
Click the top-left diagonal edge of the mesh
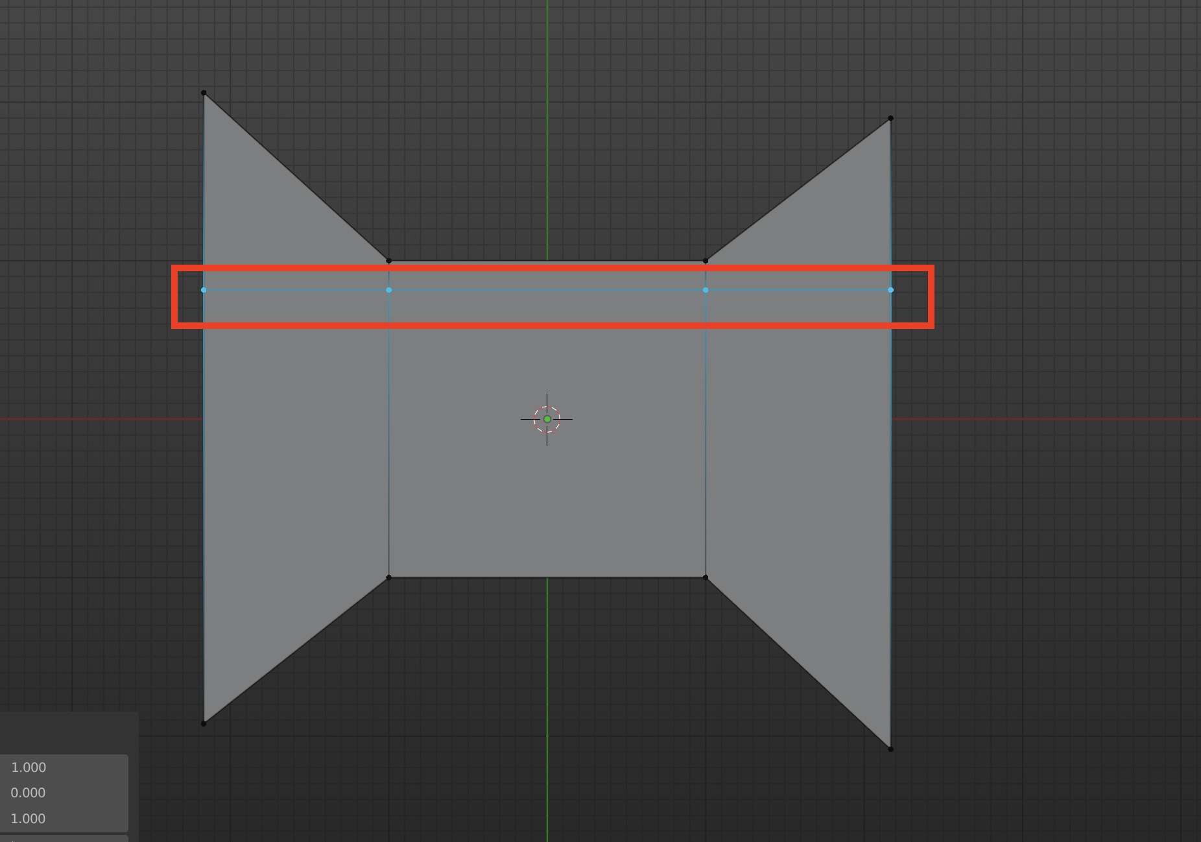pyautogui.click(x=296, y=177)
